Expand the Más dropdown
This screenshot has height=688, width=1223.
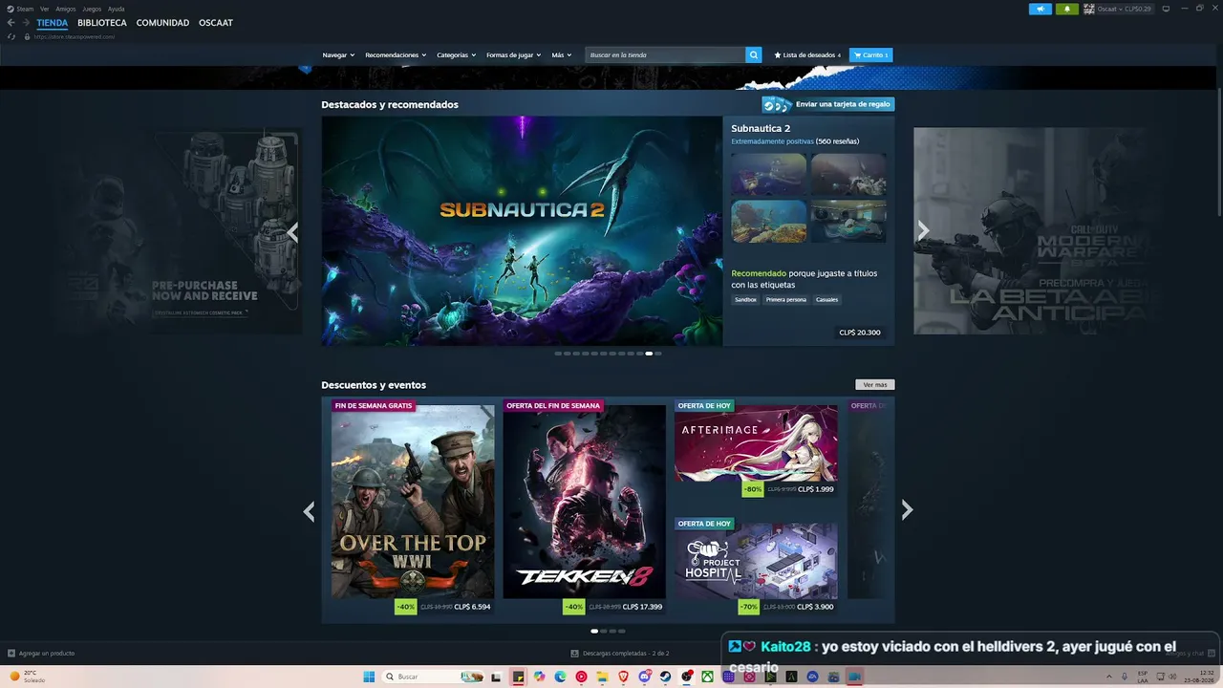pyautogui.click(x=562, y=55)
